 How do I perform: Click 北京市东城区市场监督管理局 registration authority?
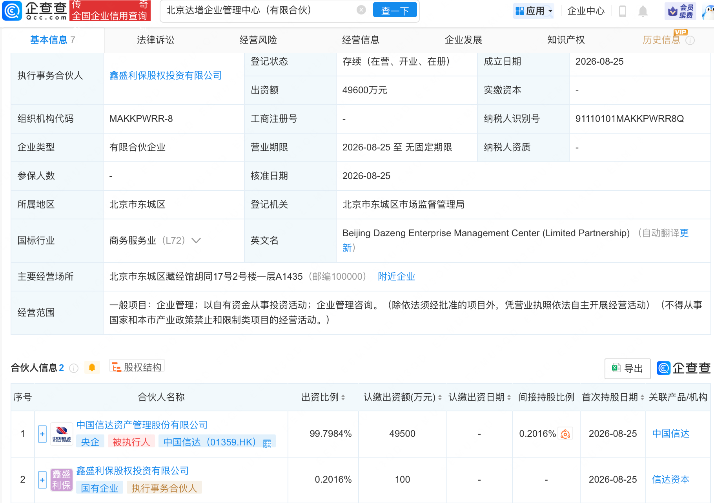pos(403,204)
